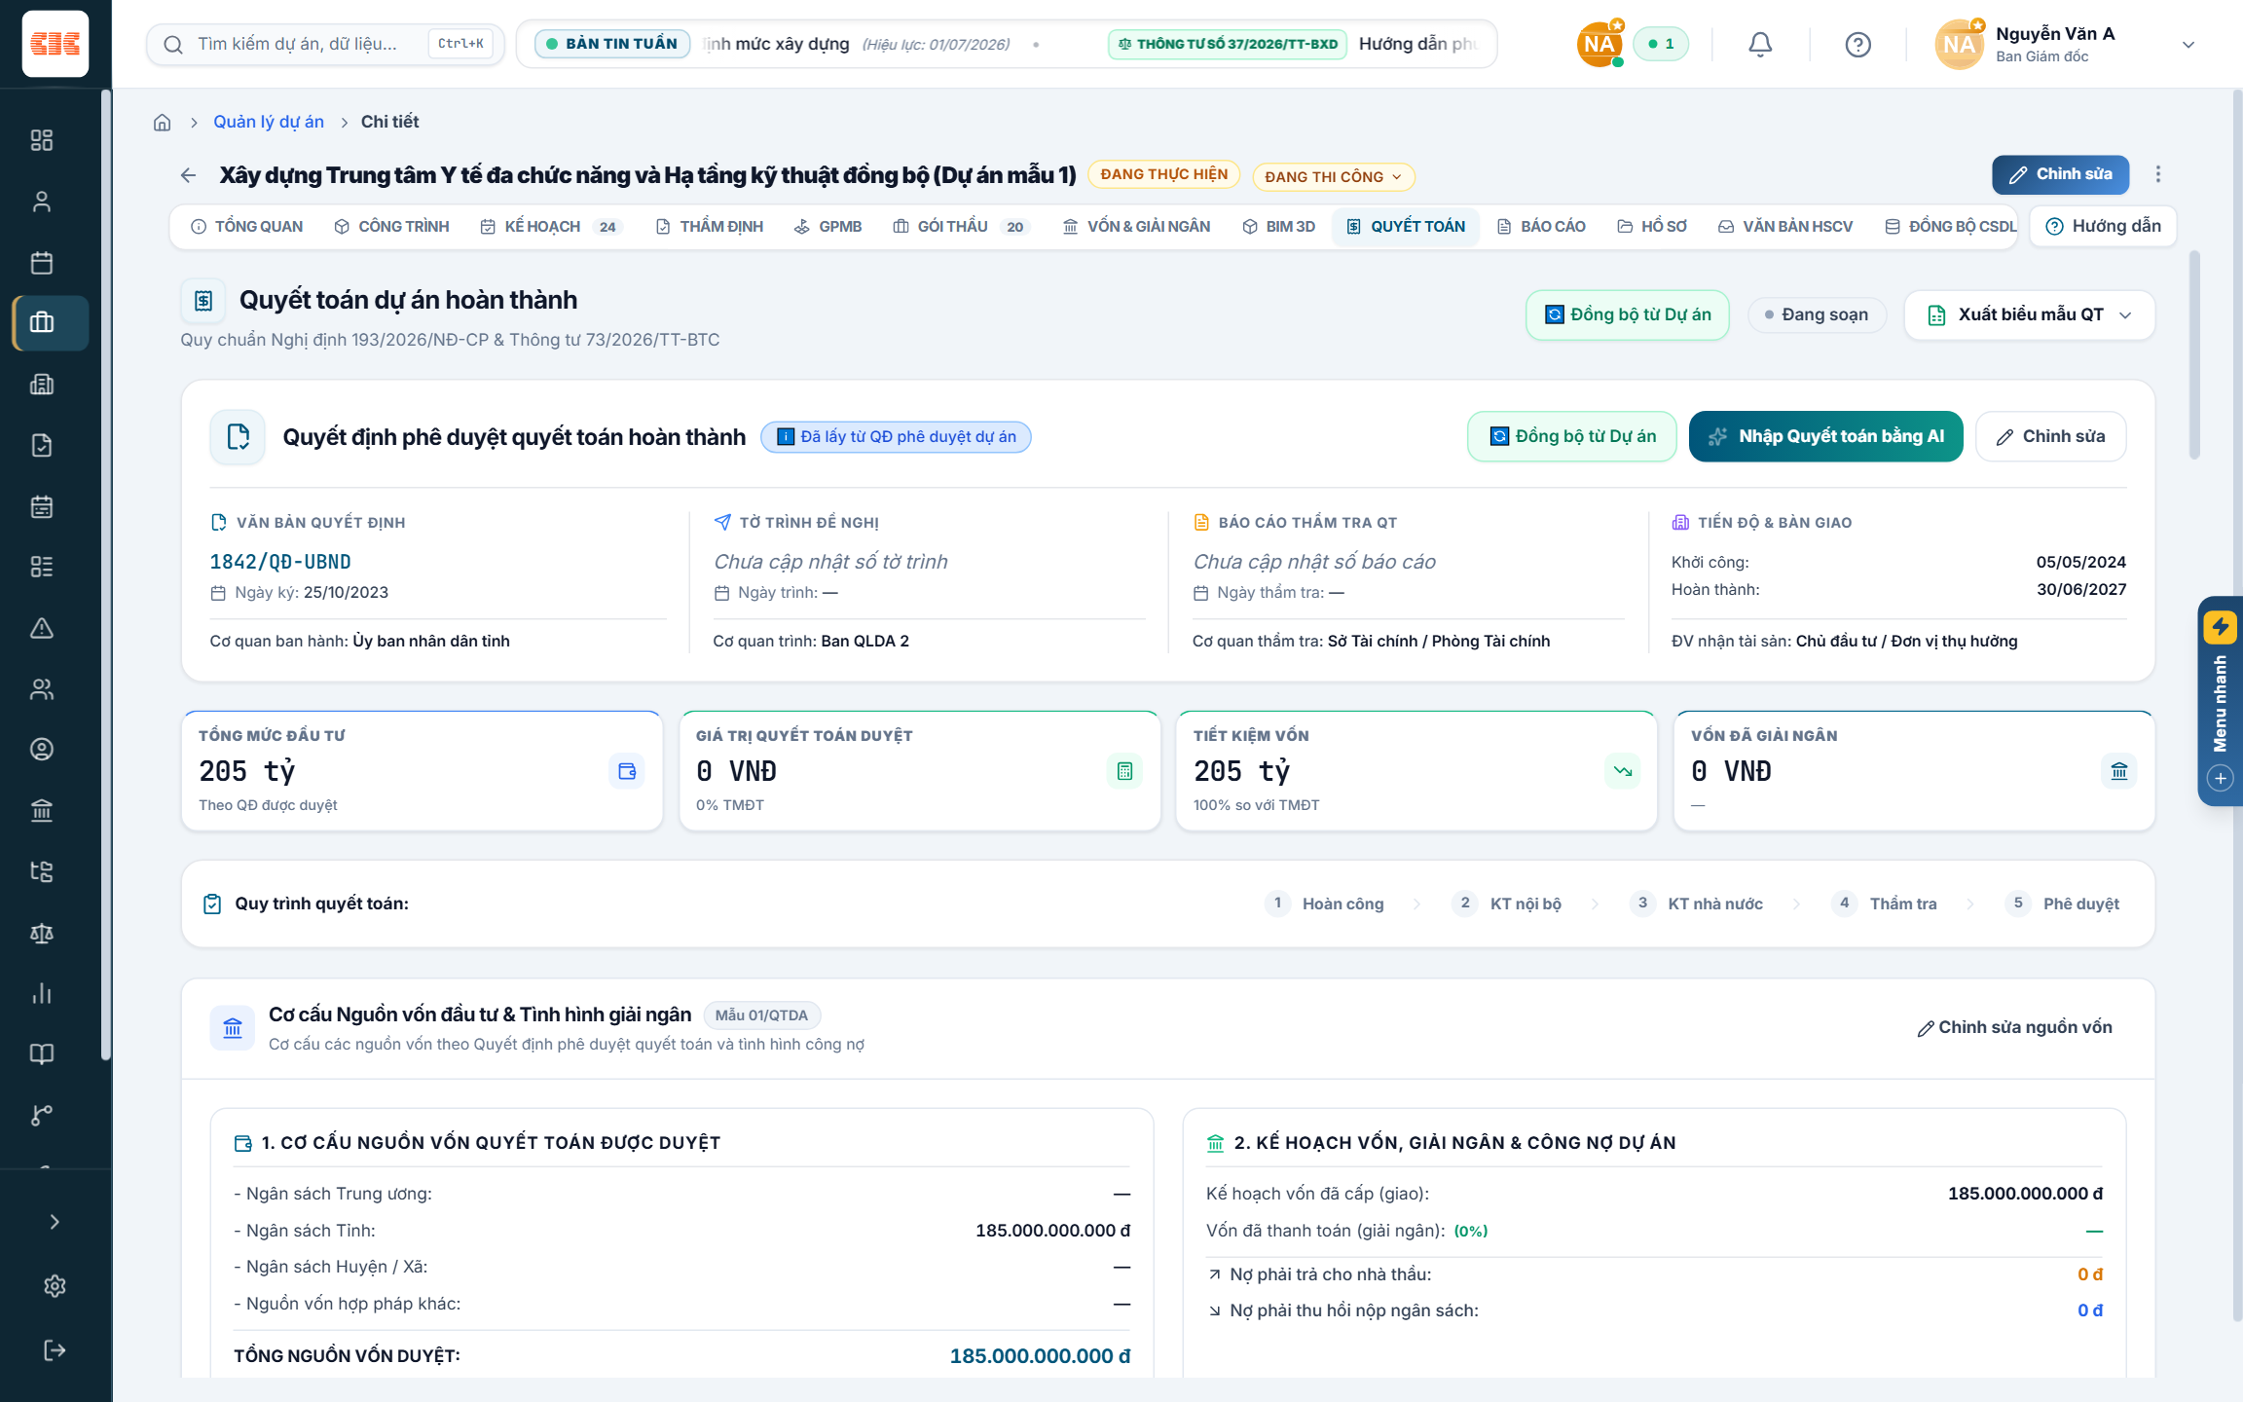Click the Đang soạn status badge
This screenshot has height=1402, width=2243.
(1817, 314)
